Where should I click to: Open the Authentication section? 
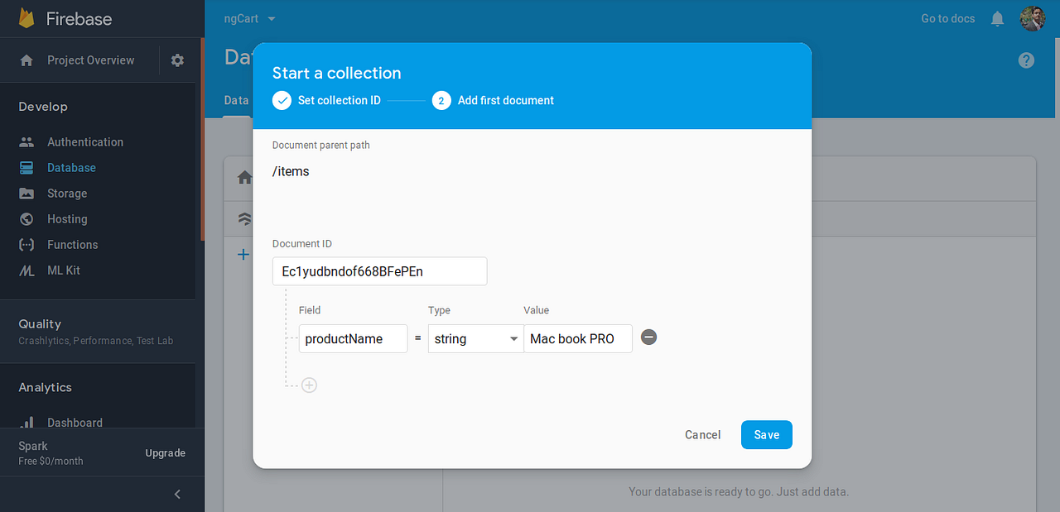[x=87, y=141]
